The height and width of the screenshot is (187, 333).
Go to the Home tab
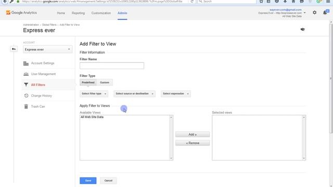[x=61, y=13]
